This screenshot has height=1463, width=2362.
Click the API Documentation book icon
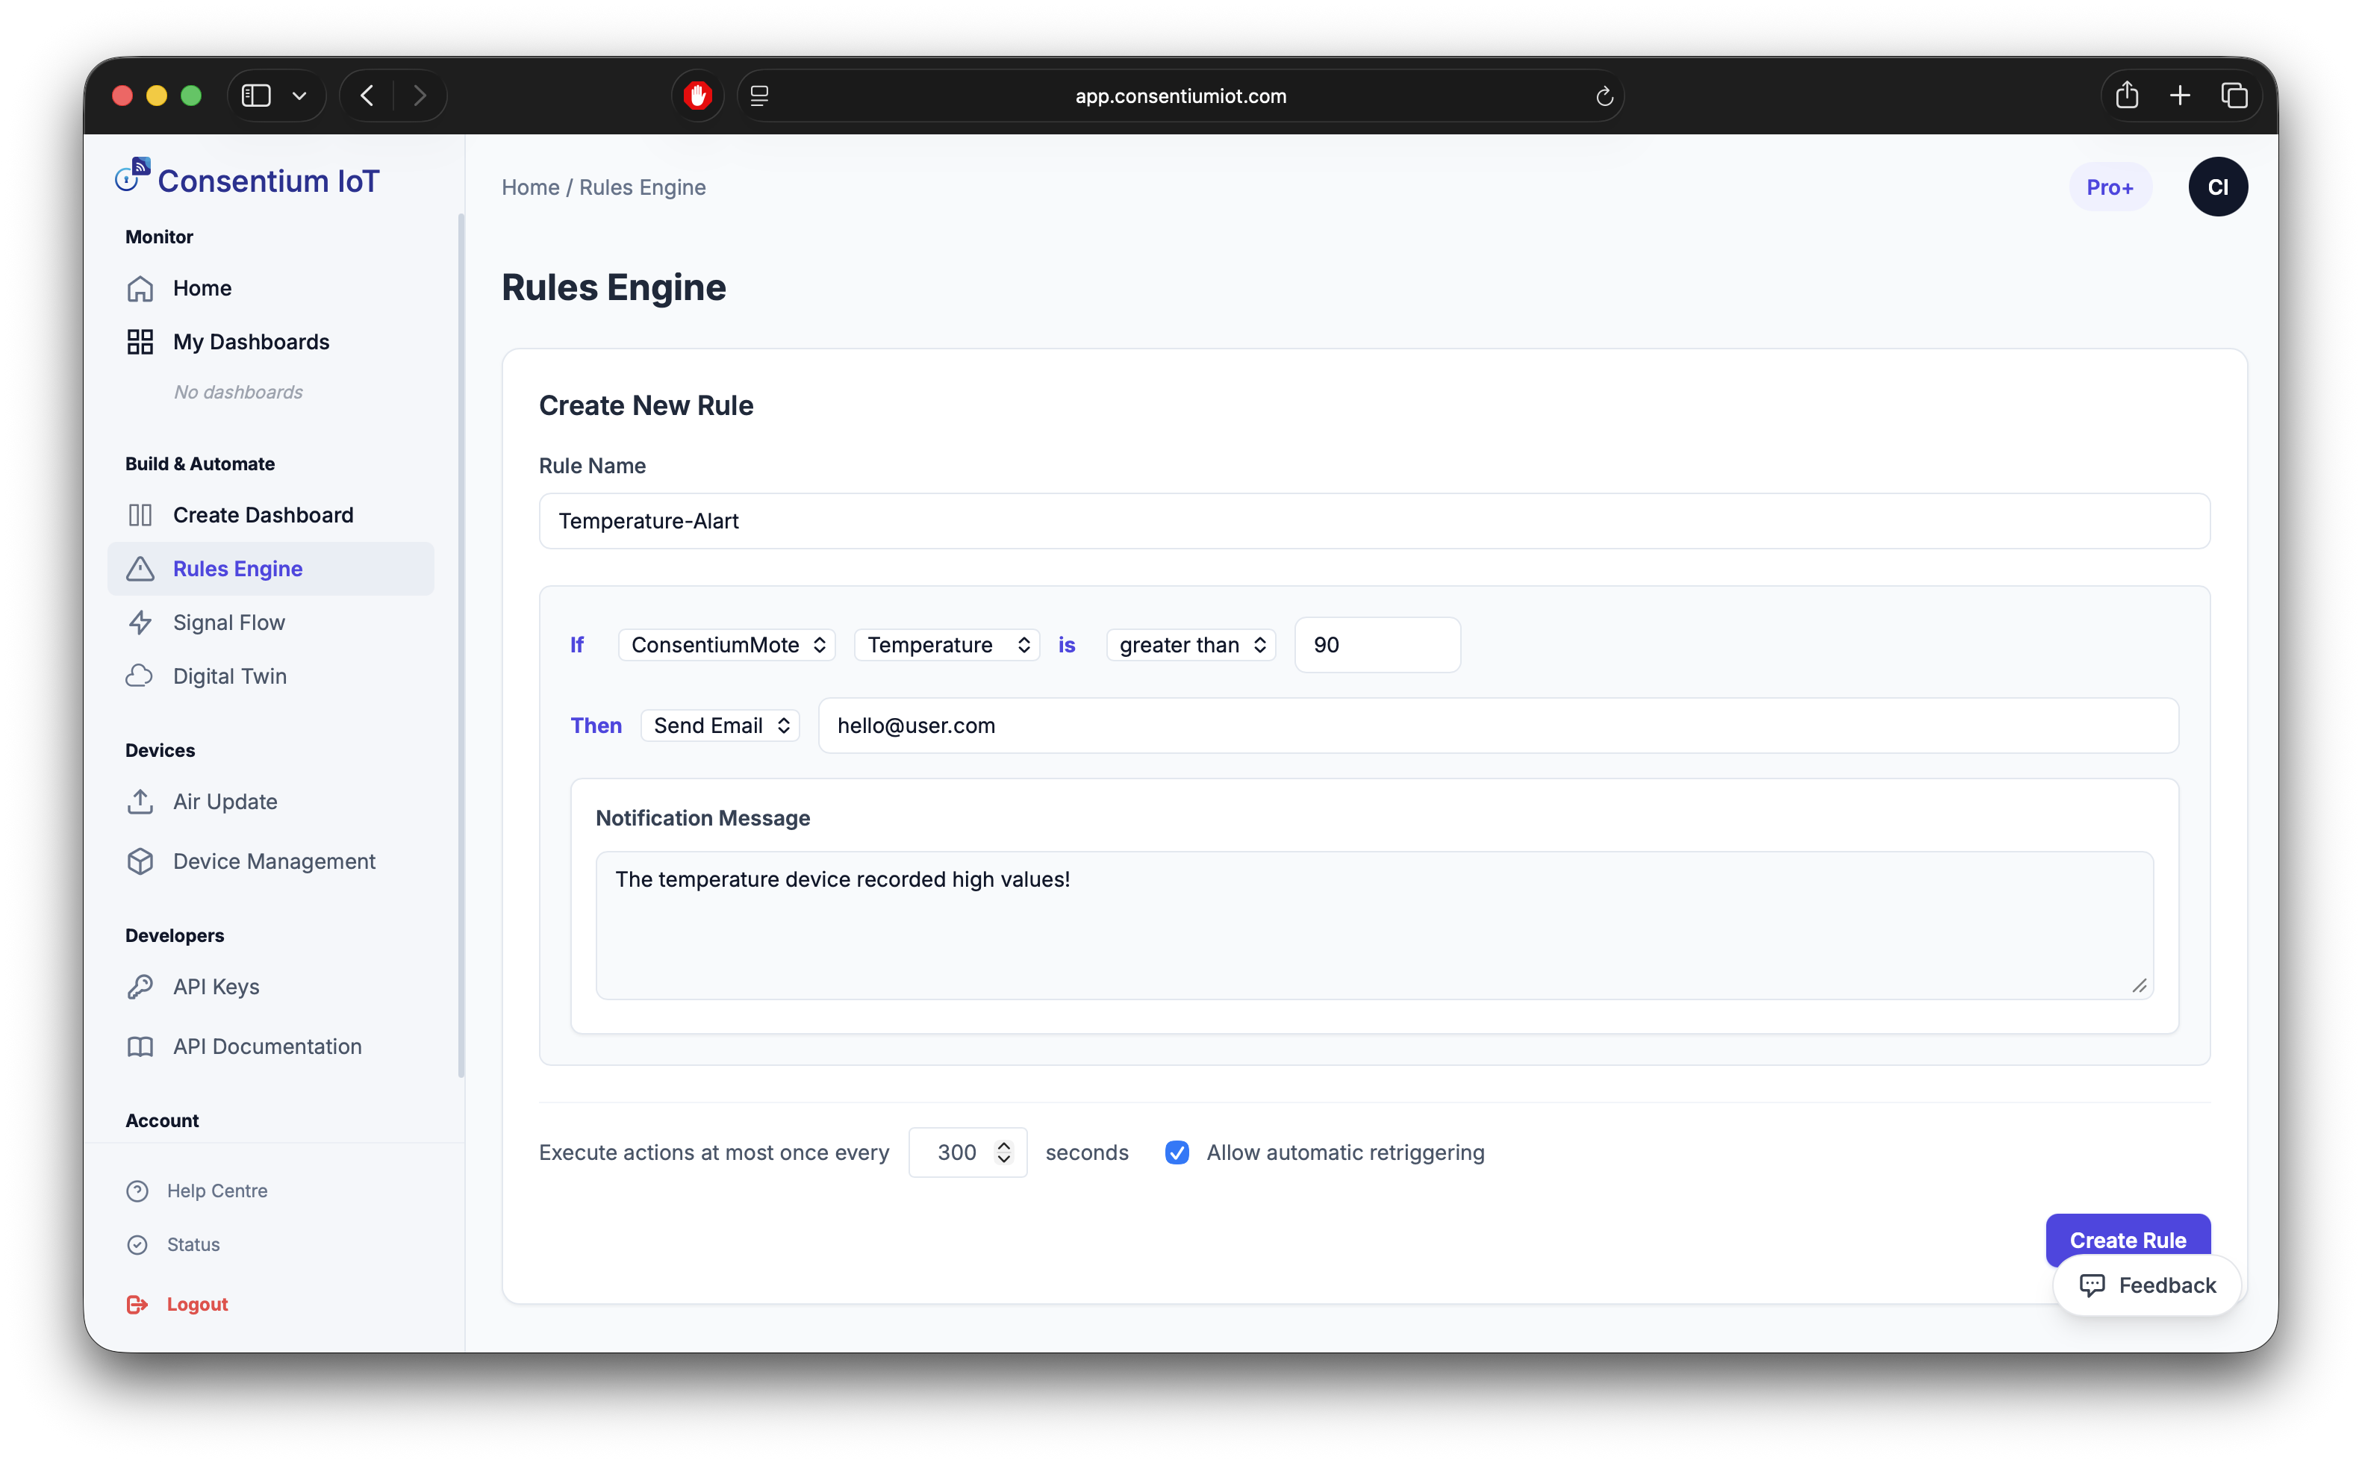[x=140, y=1046]
